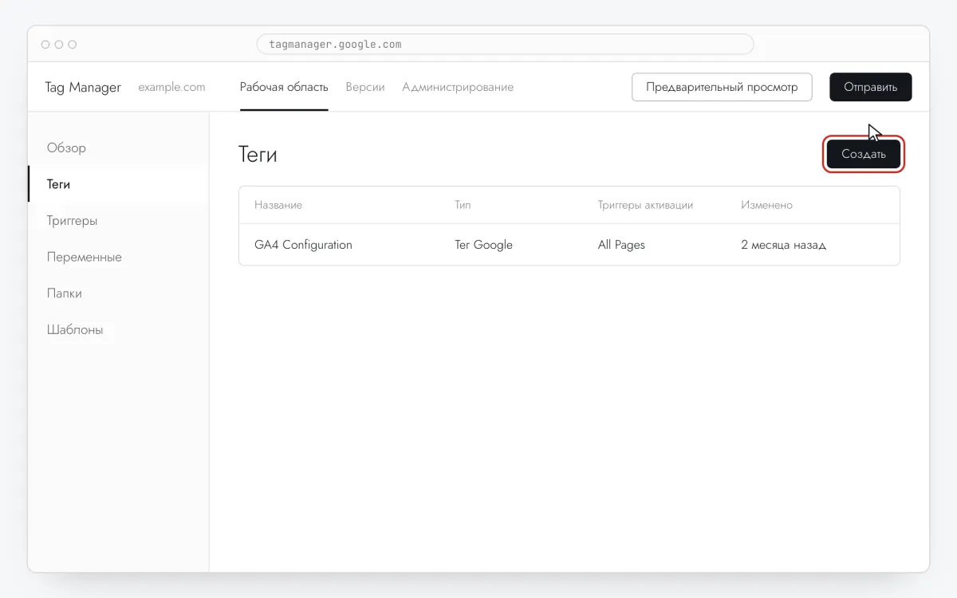Click the Теги page heading
This screenshot has width=957, height=598.
tap(258, 155)
